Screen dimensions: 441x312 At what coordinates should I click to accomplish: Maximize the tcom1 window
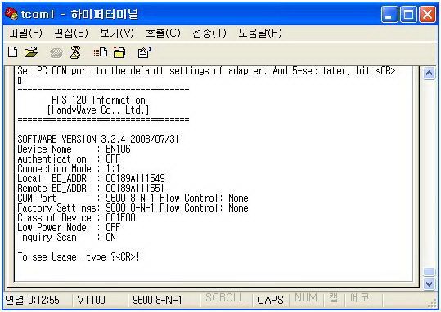coord(408,14)
